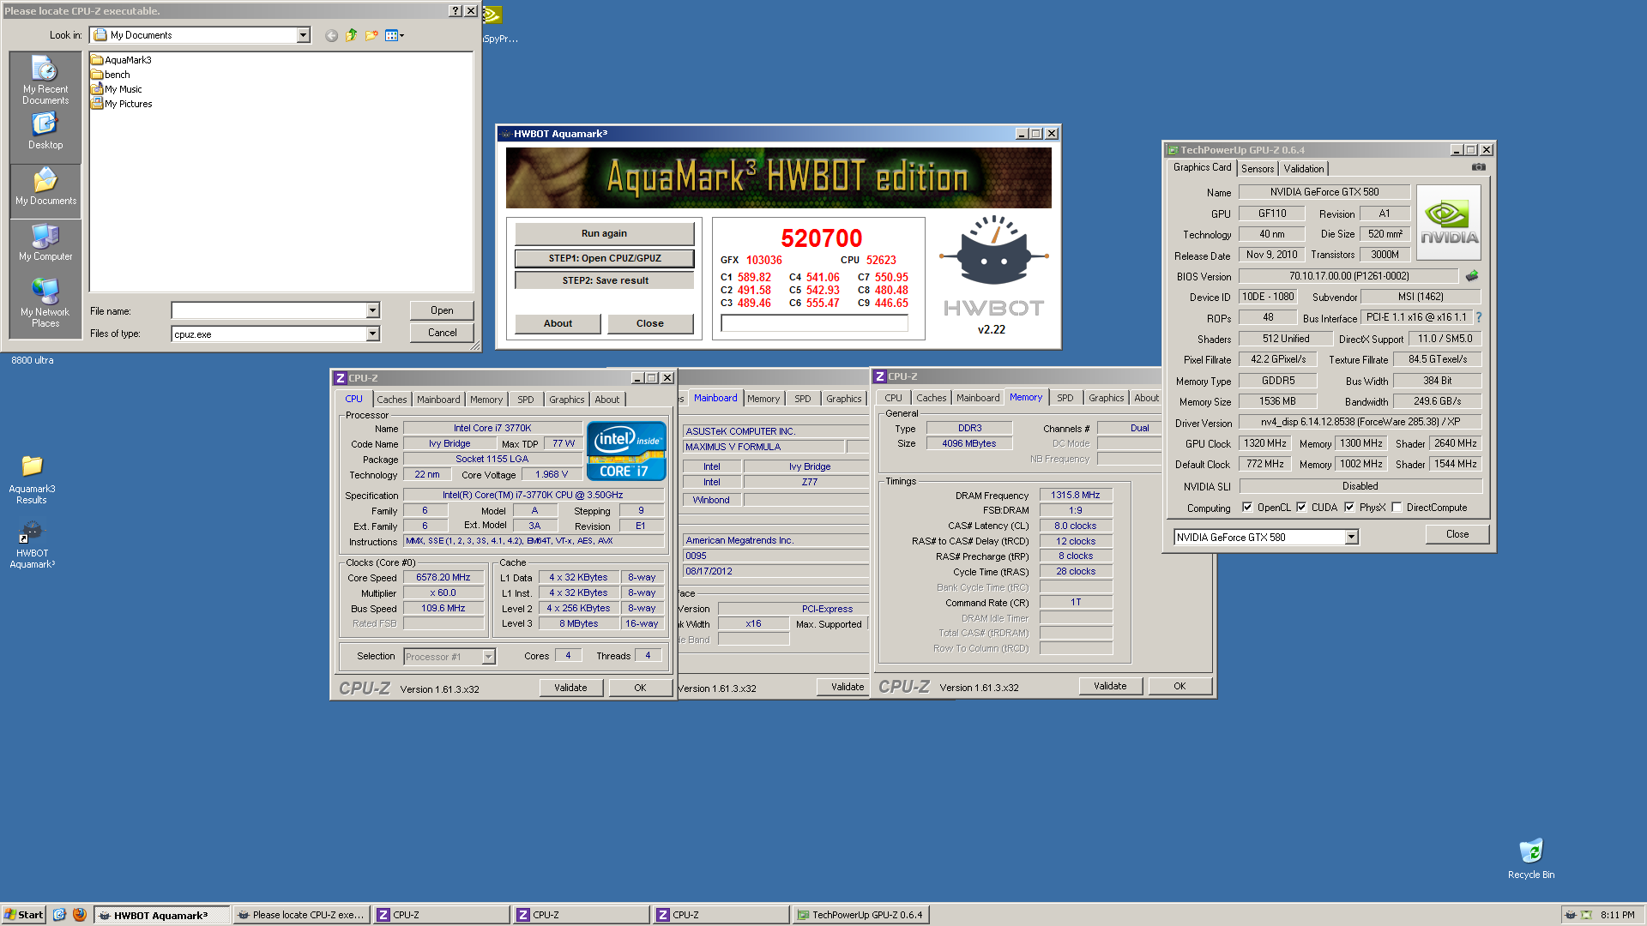Click Open button in file dialog
This screenshot has height=926, width=1647.
442,310
